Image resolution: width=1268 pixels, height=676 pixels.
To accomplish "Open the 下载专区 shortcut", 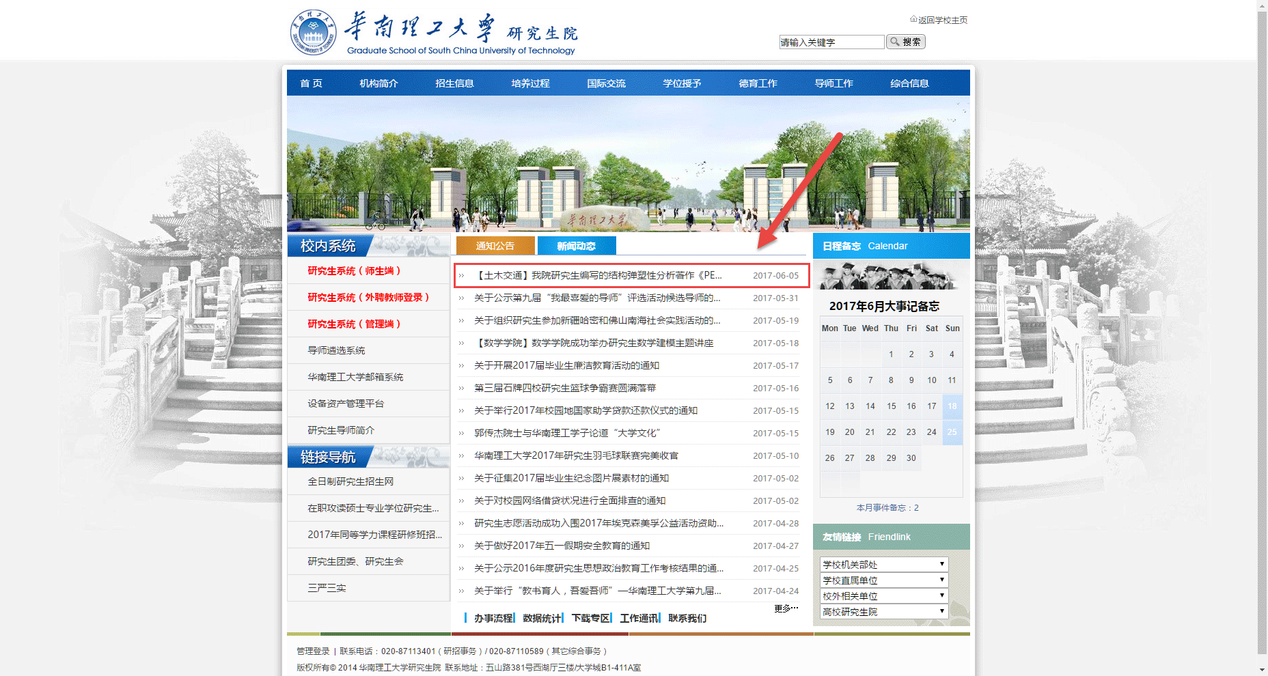I will click(x=591, y=618).
